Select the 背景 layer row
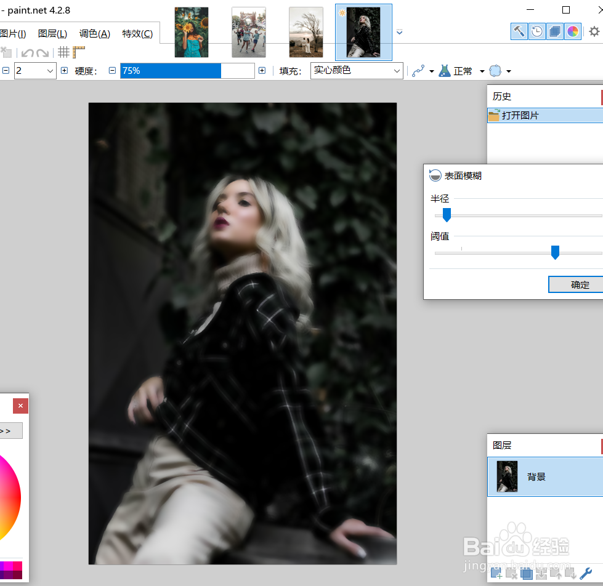 click(x=545, y=476)
